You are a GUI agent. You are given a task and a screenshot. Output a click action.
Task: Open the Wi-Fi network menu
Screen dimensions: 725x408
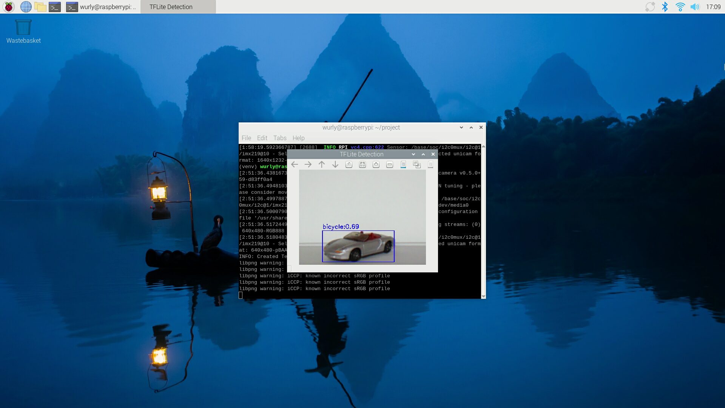(680, 7)
